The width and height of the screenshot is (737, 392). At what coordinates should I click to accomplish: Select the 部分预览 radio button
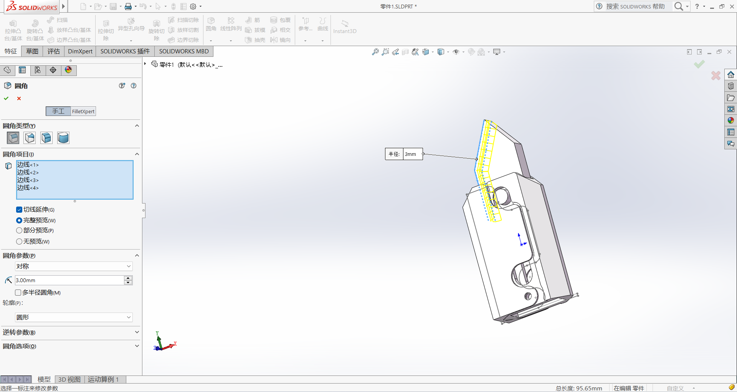click(19, 230)
